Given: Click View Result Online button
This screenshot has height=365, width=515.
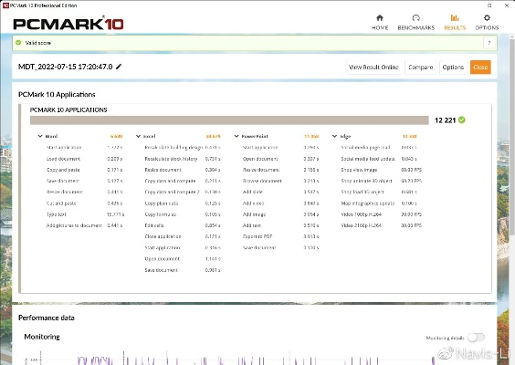Looking at the screenshot, I should point(373,68).
